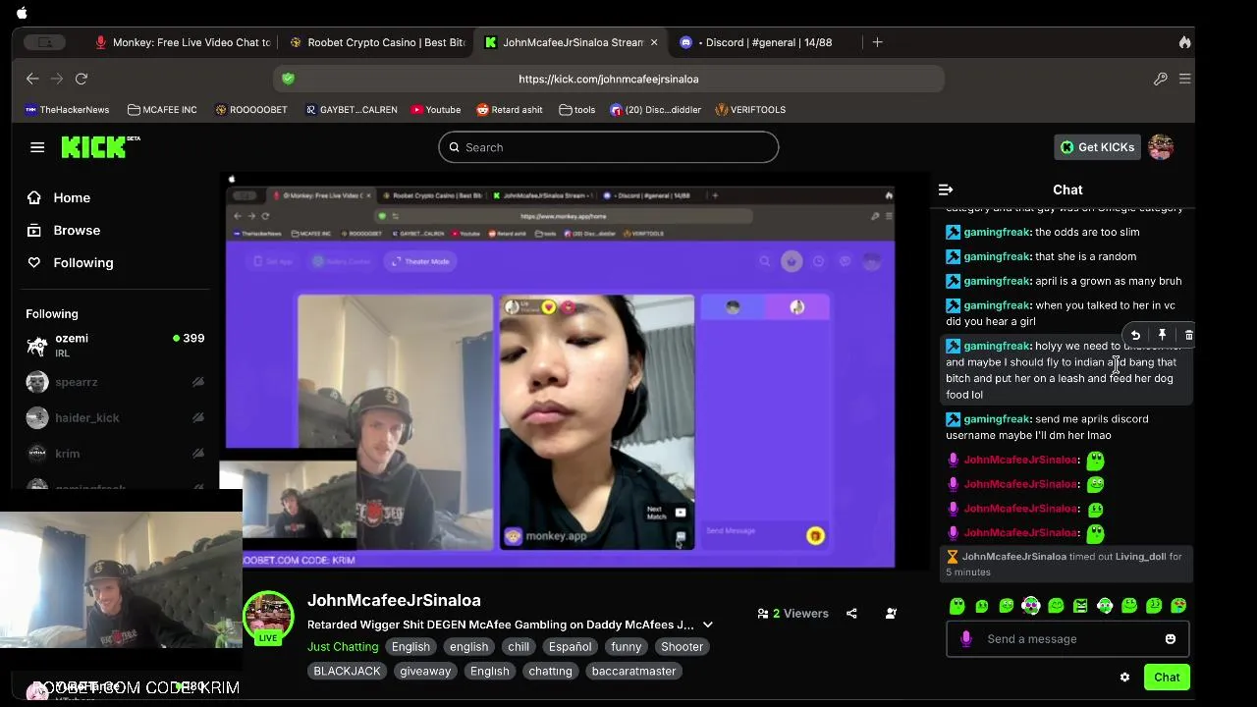1257x707 pixels.
Task: Click the green Chat send button
Action: coord(1167,678)
